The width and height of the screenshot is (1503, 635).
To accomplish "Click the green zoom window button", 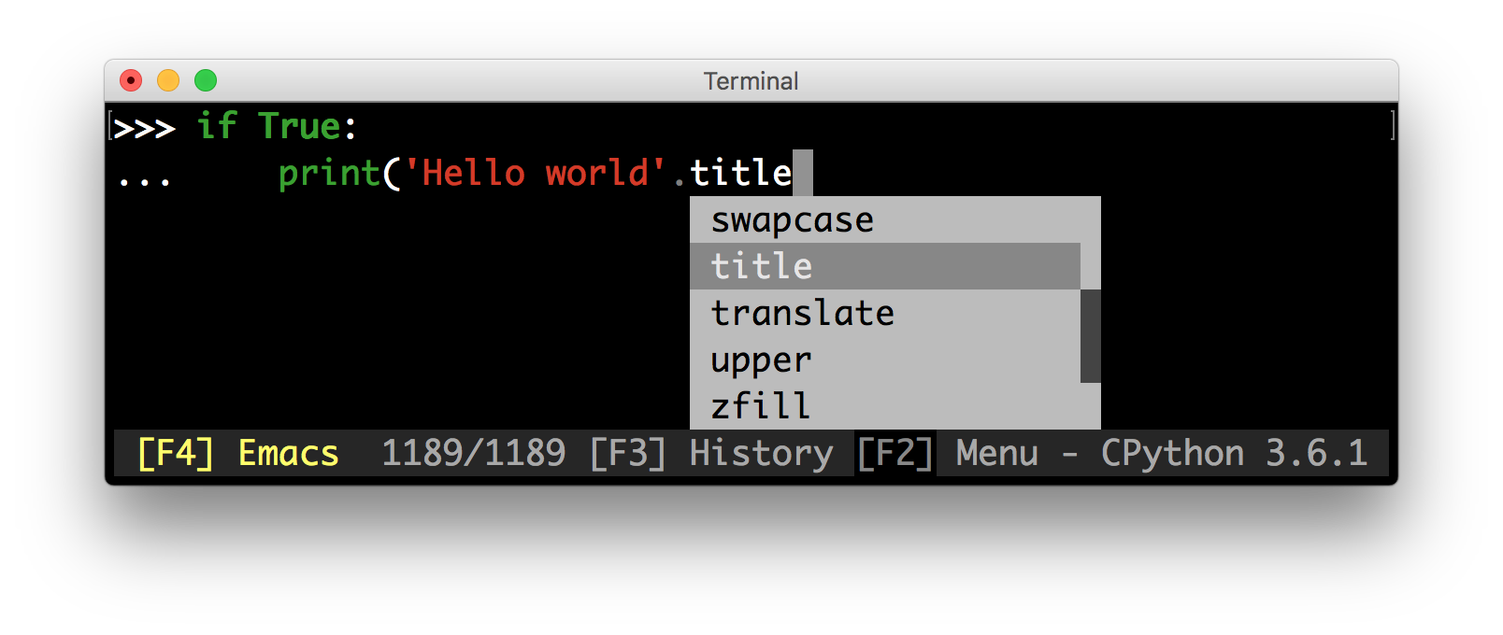I will (x=206, y=81).
